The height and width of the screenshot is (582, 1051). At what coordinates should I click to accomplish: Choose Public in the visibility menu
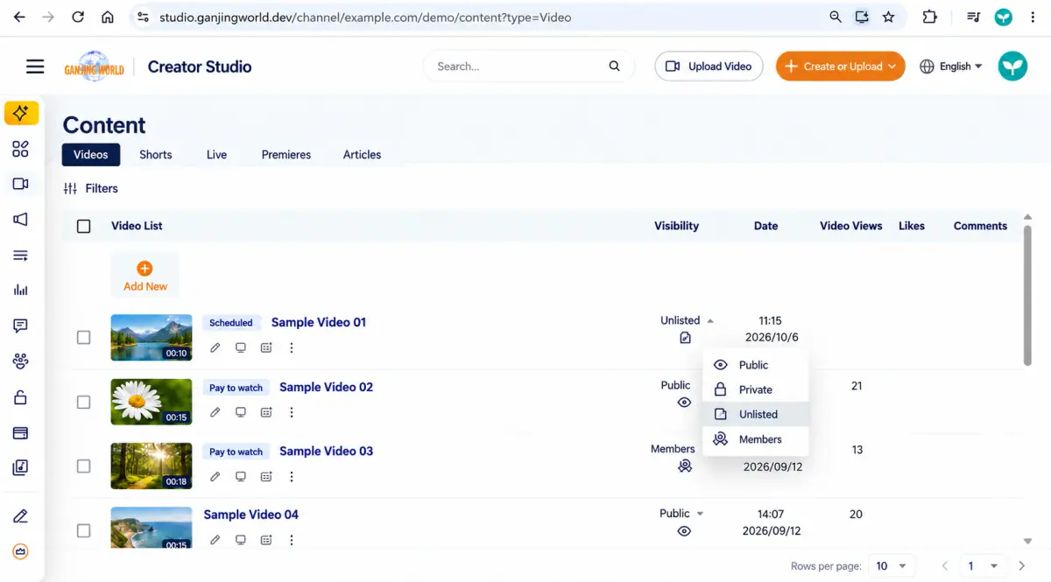(x=756, y=365)
